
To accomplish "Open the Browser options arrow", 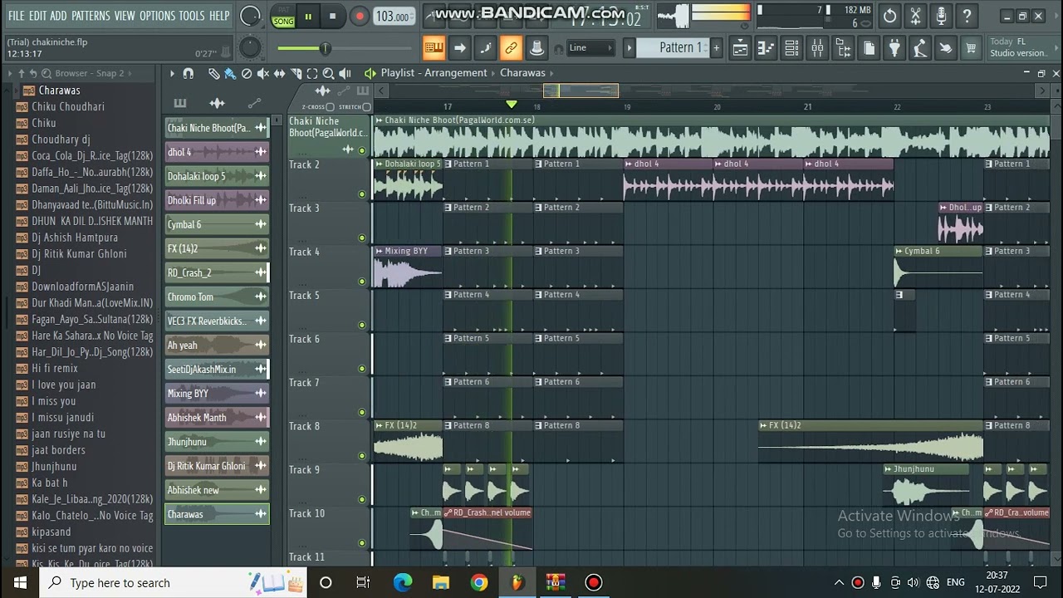I will click(10, 74).
